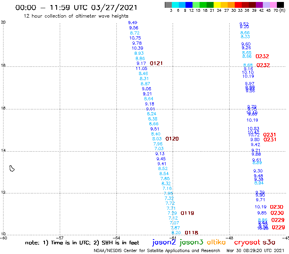Click the pink 70 ft legend swatch
The height and width of the screenshot is (254, 289).
(x=273, y=5)
